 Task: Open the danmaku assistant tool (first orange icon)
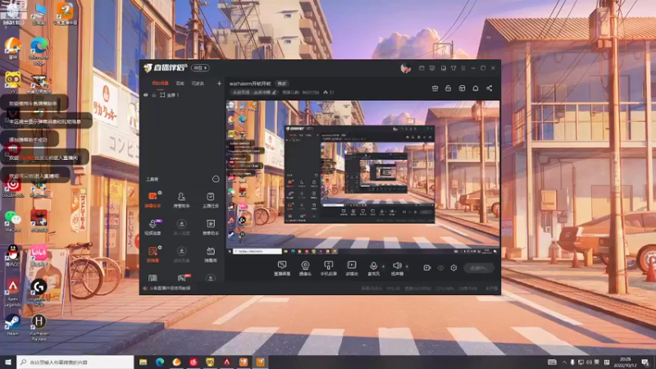[153, 199]
